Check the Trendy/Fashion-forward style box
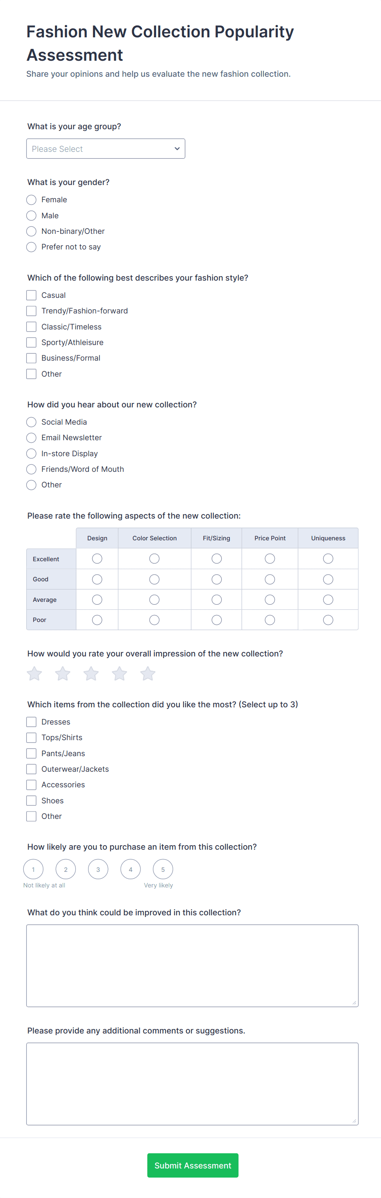This screenshot has width=381, height=1198. click(31, 311)
